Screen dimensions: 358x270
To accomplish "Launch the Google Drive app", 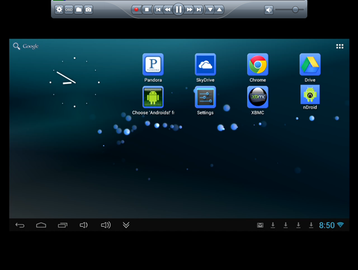I will click(310, 68).
